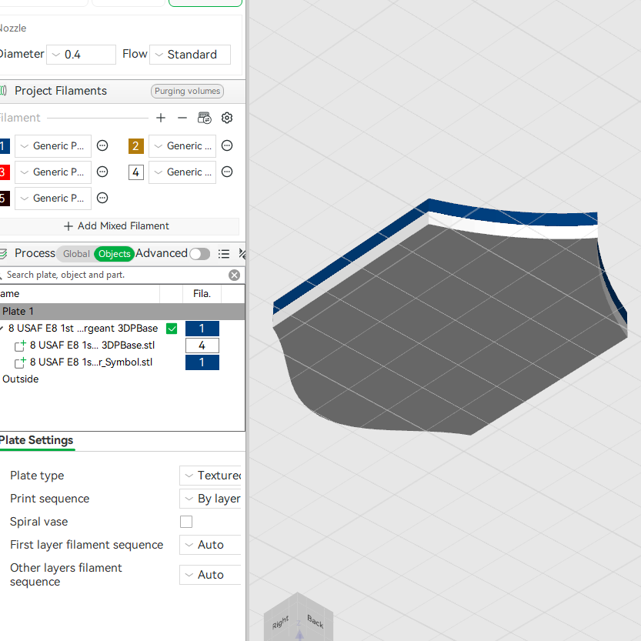
Task: Toggle printable checkbox for USAF E8 object
Action: [172, 329]
